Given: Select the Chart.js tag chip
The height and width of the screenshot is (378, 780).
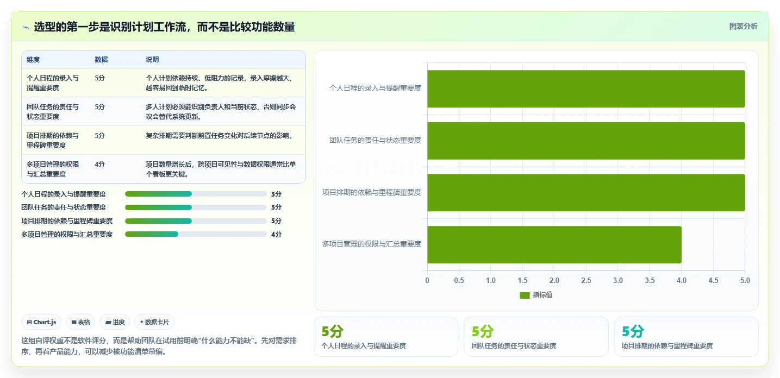Looking at the screenshot, I should [42, 322].
